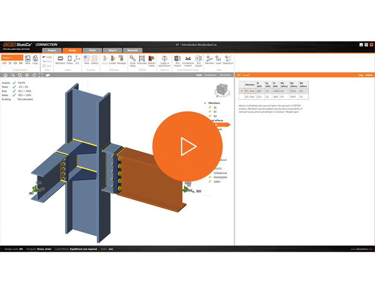The image size is (375, 293).
Task: Switch view mode to Transparent
Action: coord(210,75)
